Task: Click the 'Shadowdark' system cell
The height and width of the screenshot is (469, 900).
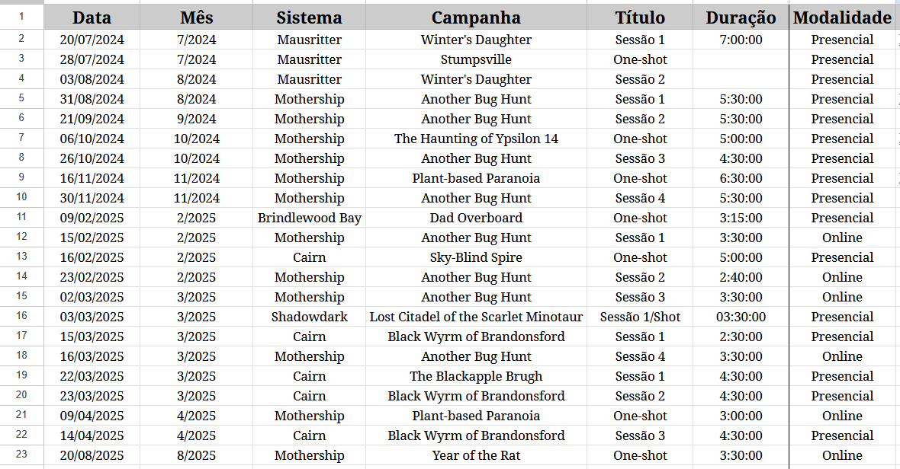Action: click(309, 317)
